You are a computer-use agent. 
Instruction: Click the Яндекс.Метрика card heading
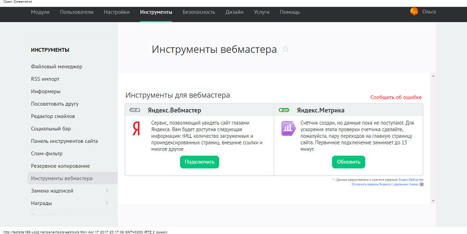point(321,110)
